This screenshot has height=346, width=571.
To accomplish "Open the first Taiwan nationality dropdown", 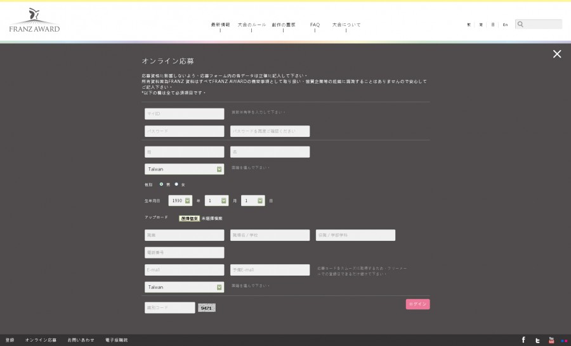I will [x=184, y=169].
